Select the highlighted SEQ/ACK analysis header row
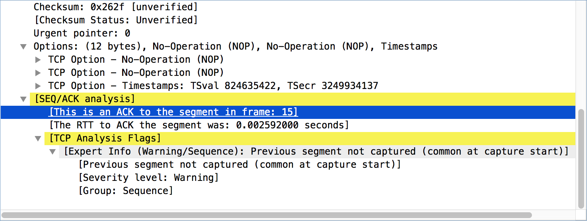587x221 pixels. click(x=85, y=99)
